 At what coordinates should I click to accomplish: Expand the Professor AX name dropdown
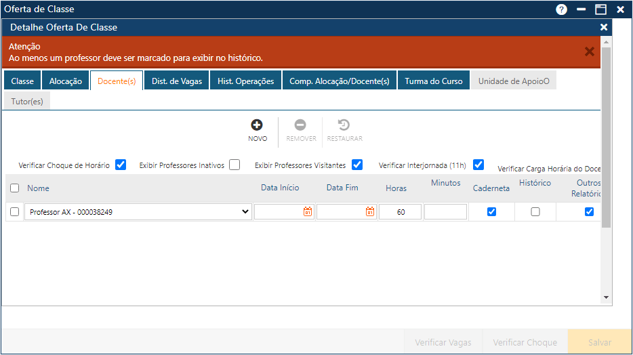point(245,212)
